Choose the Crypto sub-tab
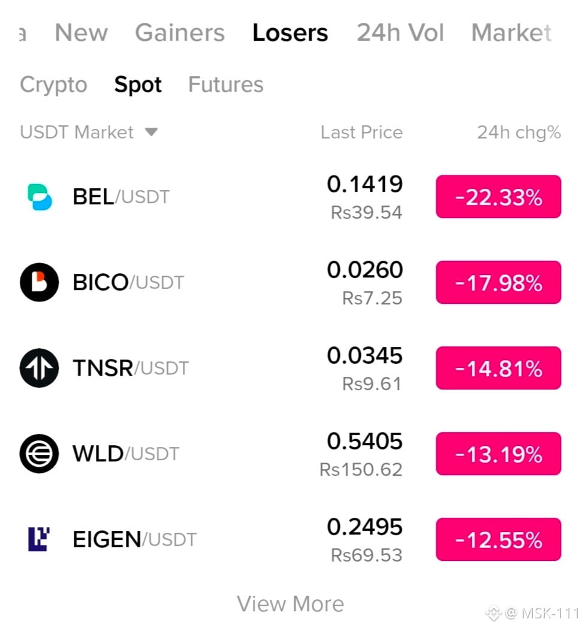Screen dimensions: 585x628 [54, 85]
